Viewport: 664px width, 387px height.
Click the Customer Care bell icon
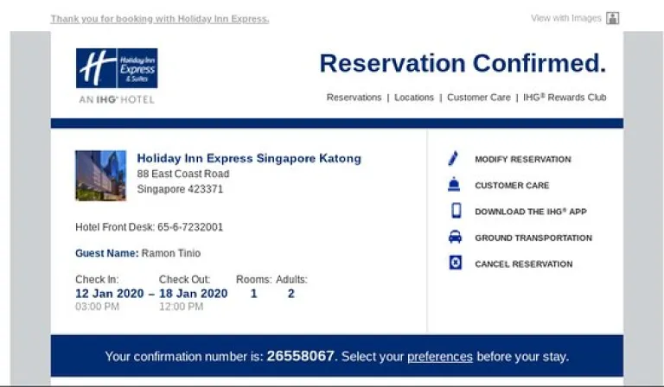pos(454,184)
